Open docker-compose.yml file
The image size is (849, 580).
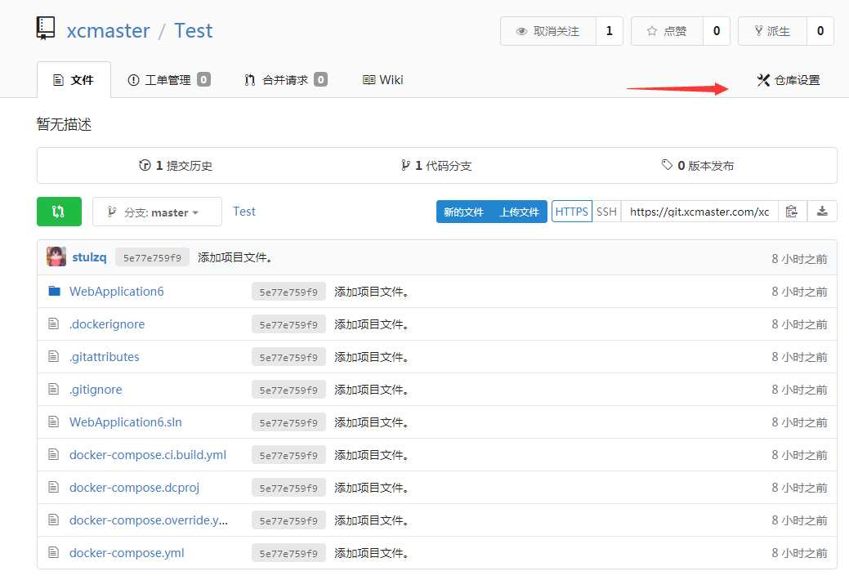point(127,552)
